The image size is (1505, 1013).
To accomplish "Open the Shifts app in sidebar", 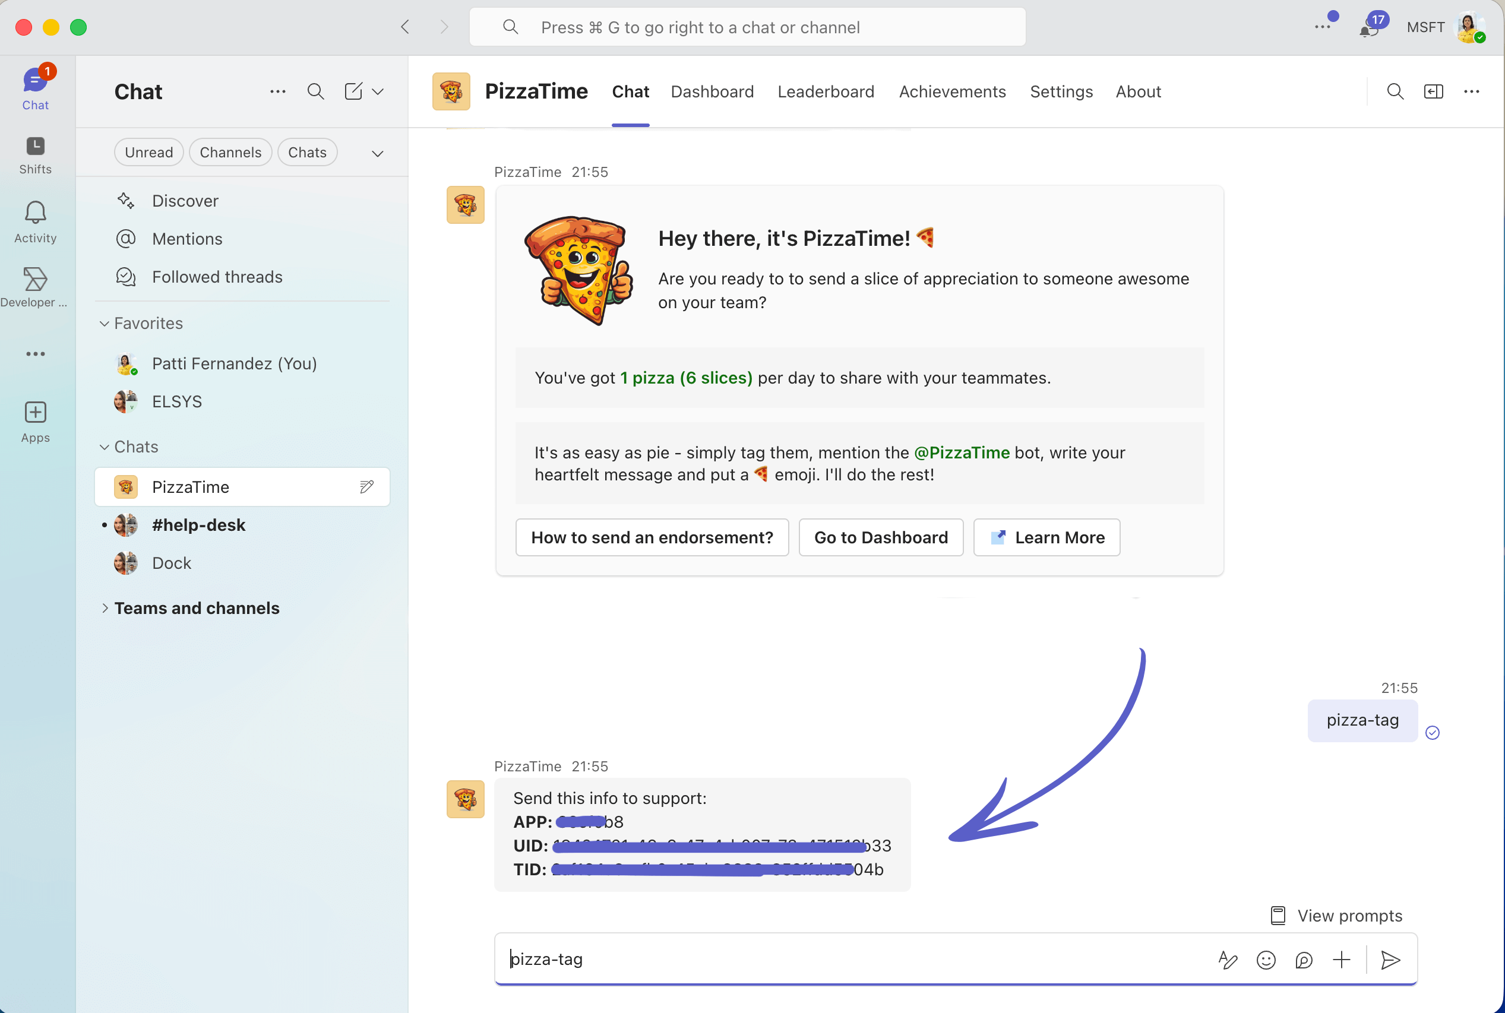I will [35, 155].
